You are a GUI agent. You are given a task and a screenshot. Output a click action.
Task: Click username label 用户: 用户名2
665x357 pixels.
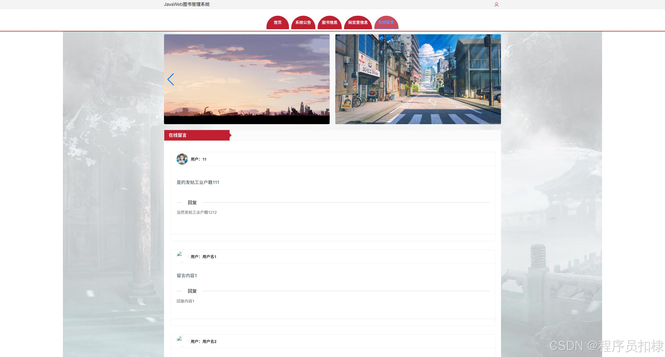(203, 342)
